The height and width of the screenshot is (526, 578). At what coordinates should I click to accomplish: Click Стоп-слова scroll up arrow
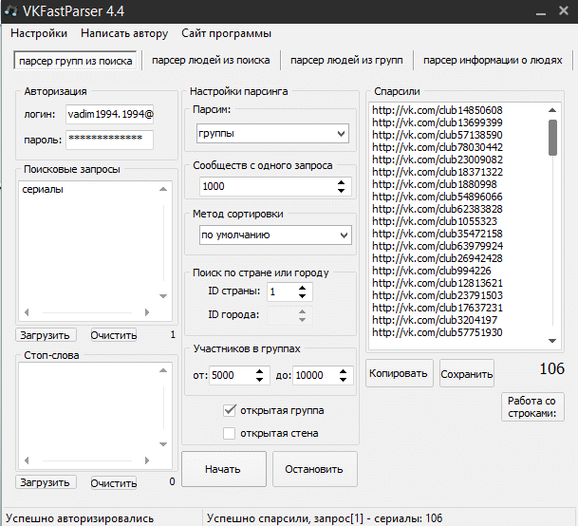click(x=163, y=370)
